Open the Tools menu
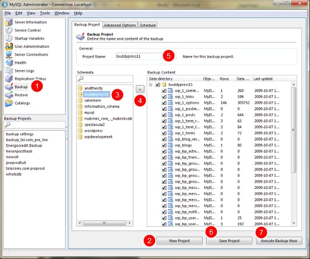Screen dimensions: 310x259 tap(45, 13)
